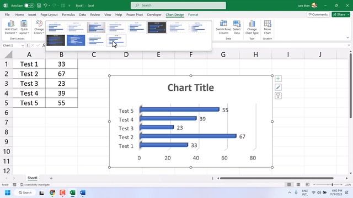The image size is (353, 198).
Task: Click the zoom slider handle
Action: tap(332, 185)
